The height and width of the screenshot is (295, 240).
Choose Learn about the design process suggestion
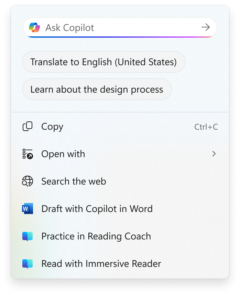click(x=97, y=90)
